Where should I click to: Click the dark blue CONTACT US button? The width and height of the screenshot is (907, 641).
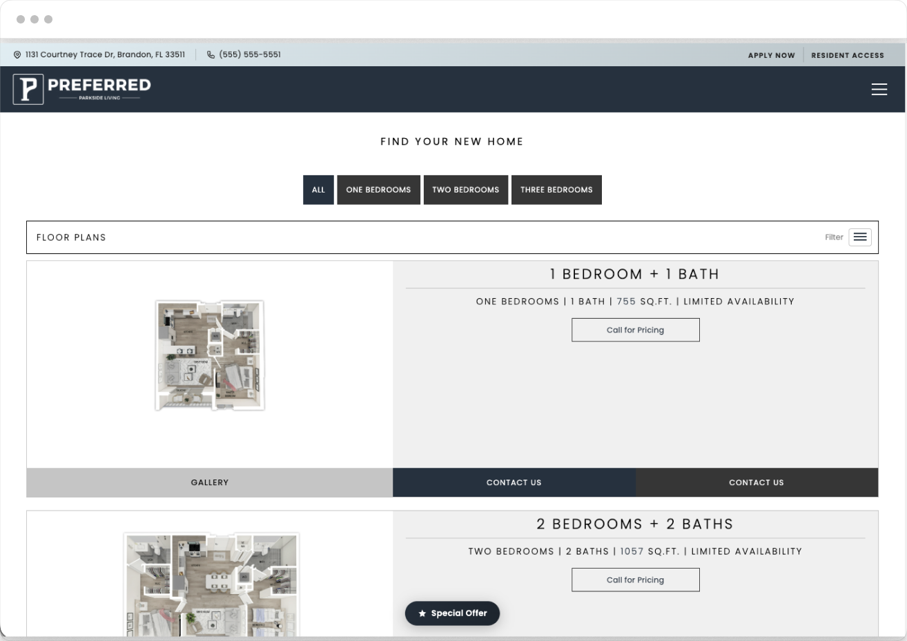tap(514, 482)
